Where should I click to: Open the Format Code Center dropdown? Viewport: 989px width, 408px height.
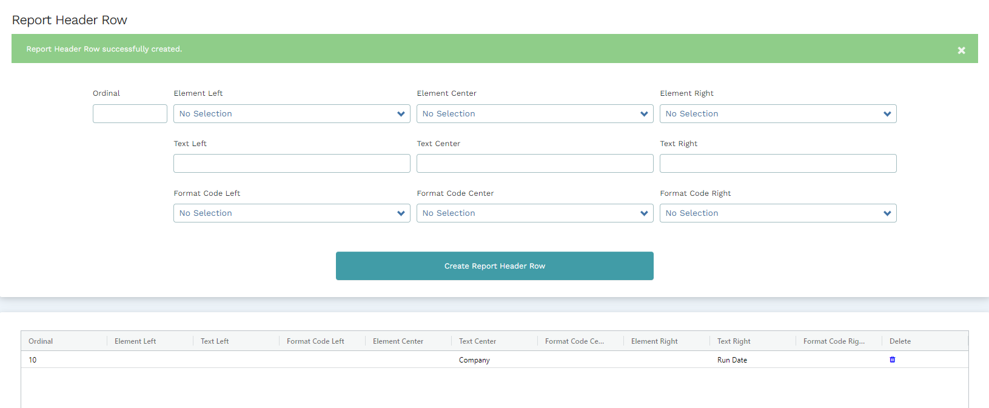coord(534,213)
